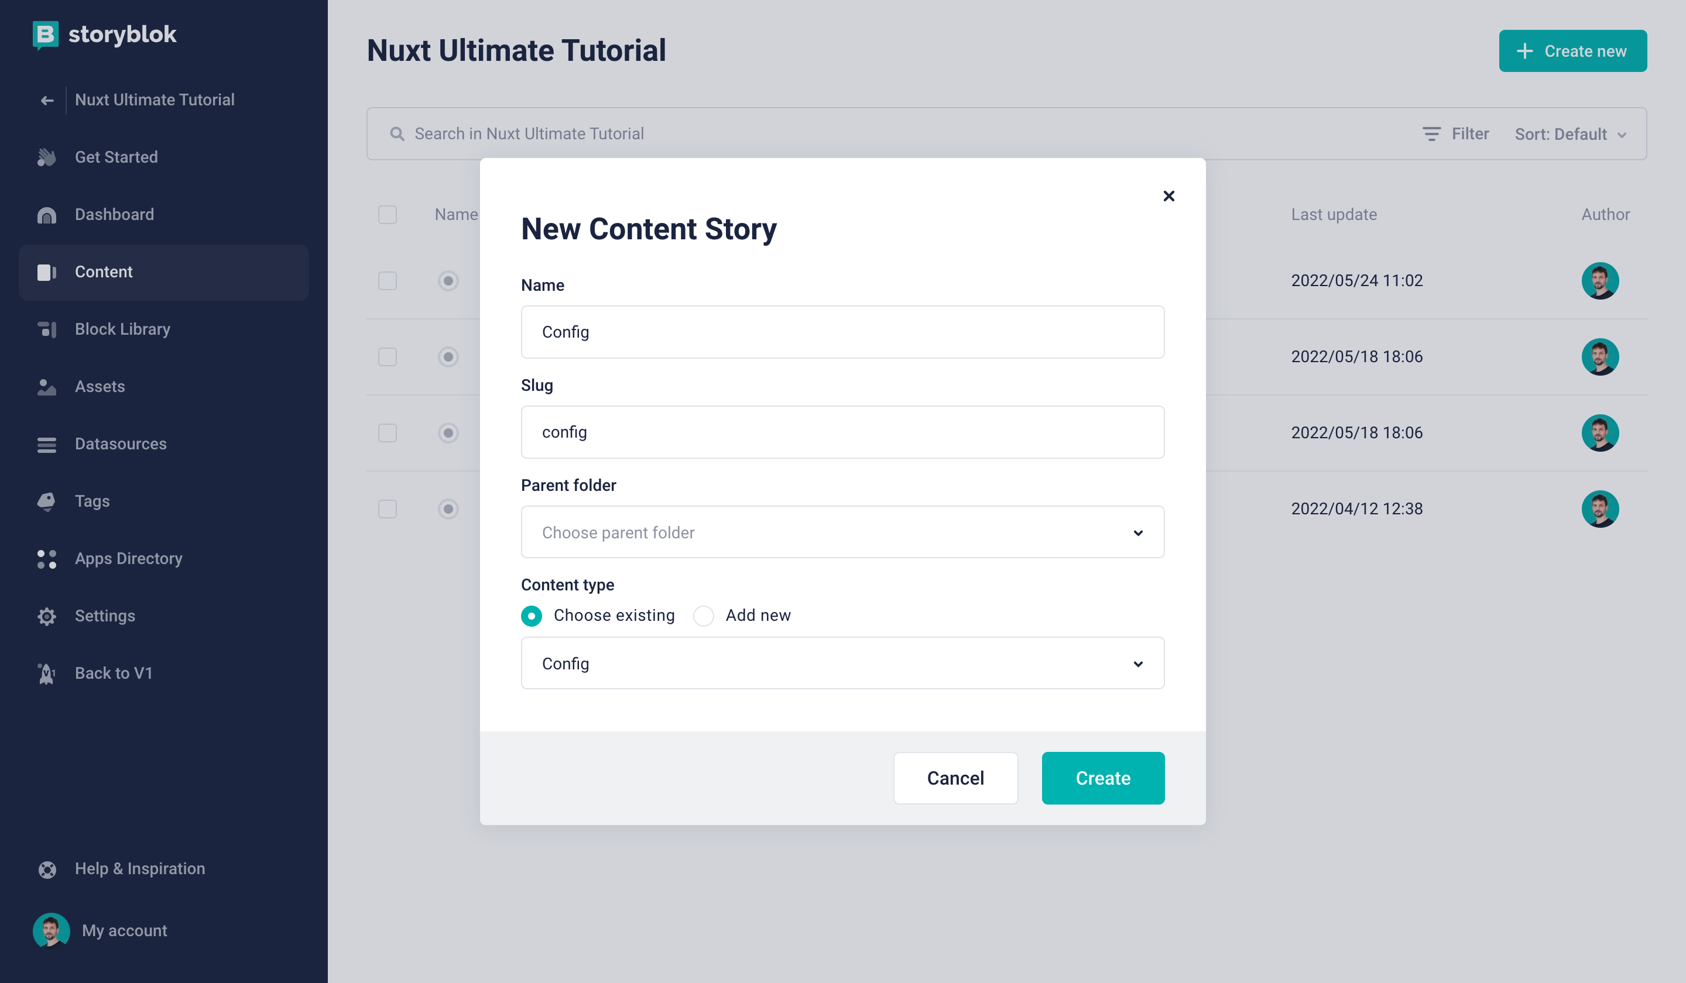Open the Sort: Default dropdown

point(1570,135)
